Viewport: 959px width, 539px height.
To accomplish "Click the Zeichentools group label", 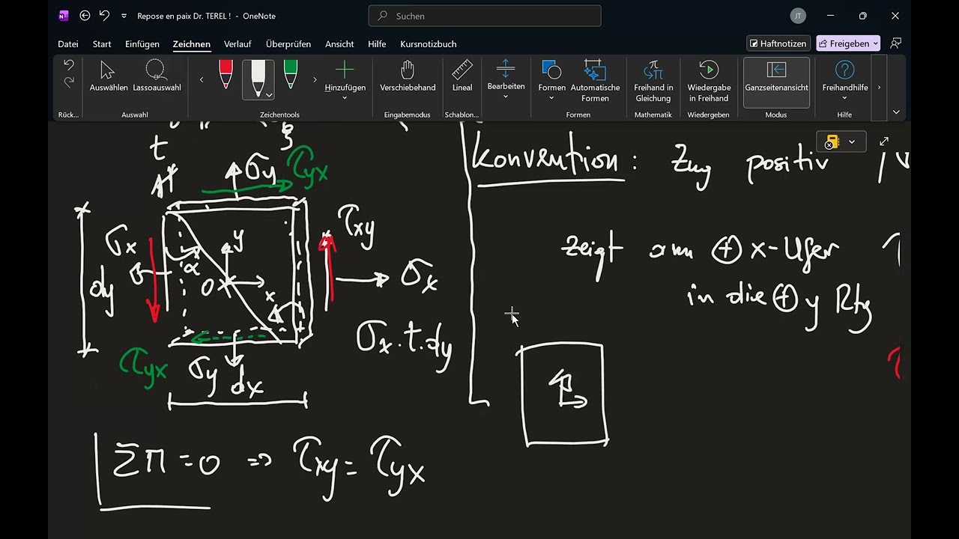I will coord(279,115).
